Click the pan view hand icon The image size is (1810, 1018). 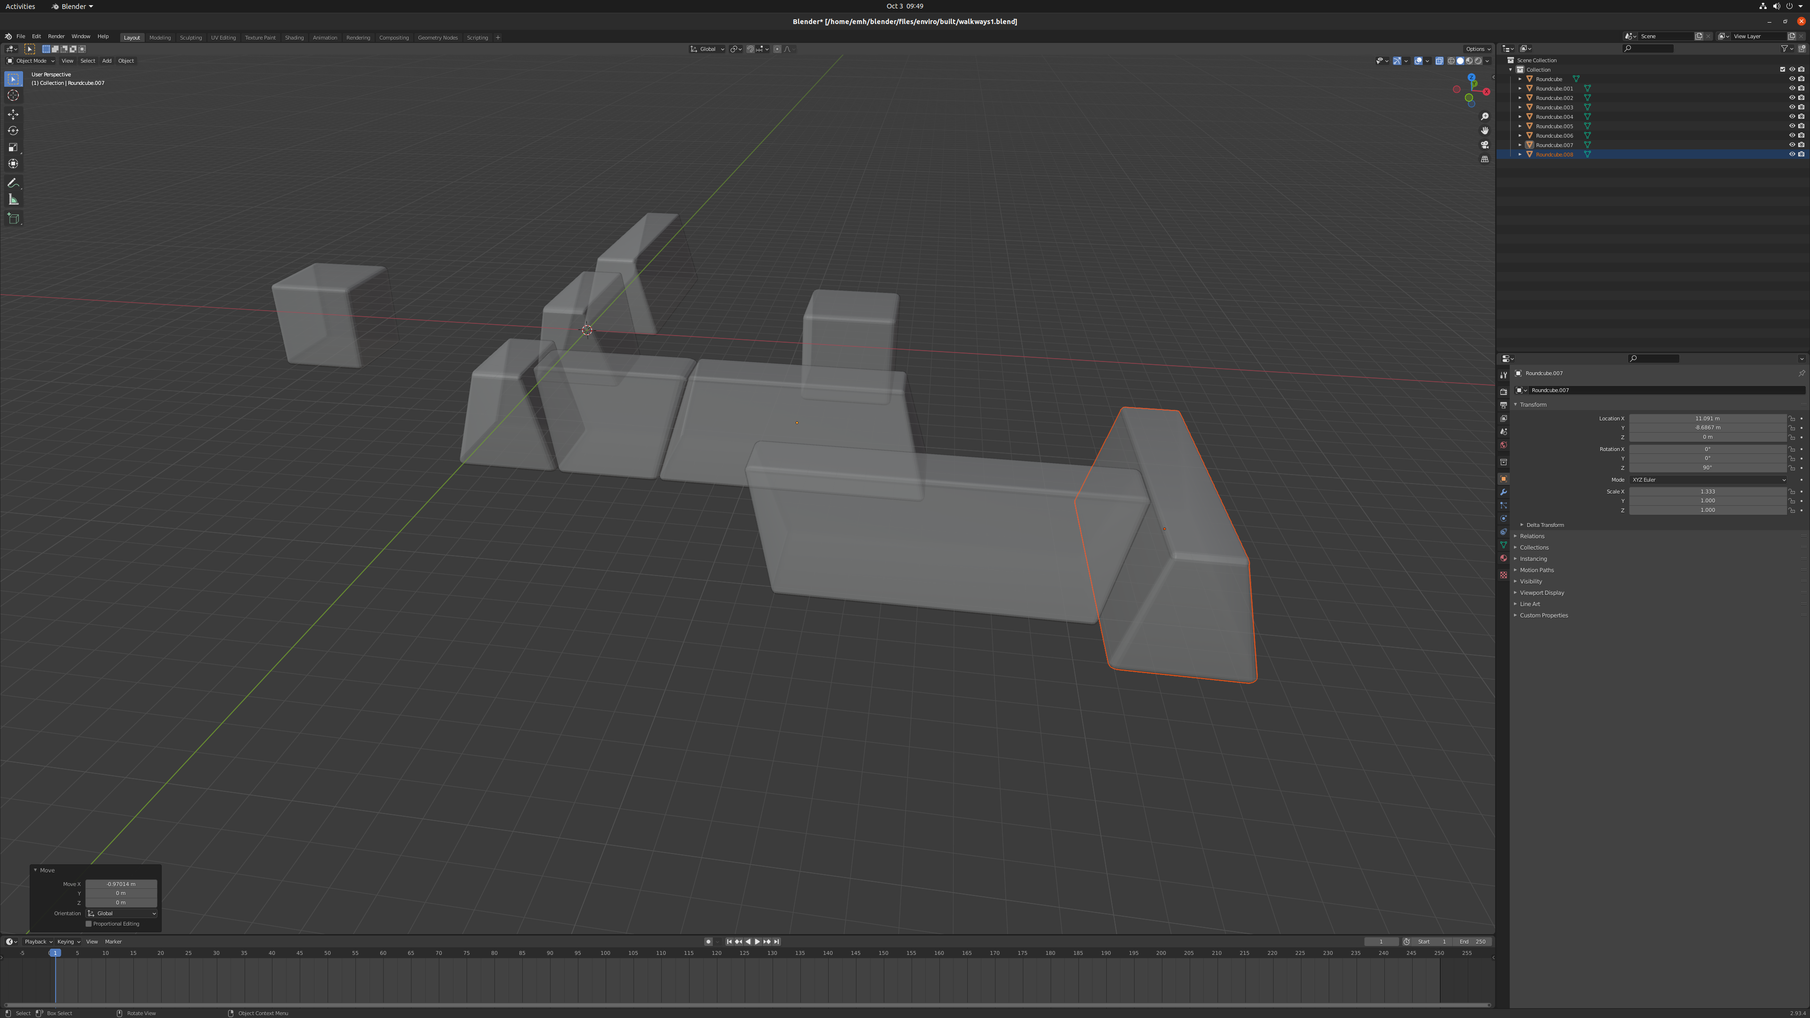pyautogui.click(x=1485, y=131)
